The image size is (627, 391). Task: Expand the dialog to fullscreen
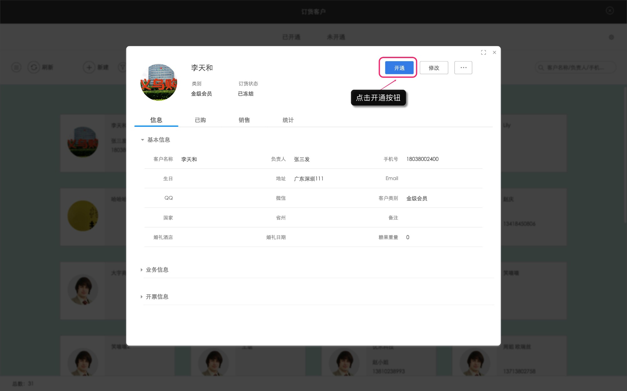point(483,52)
